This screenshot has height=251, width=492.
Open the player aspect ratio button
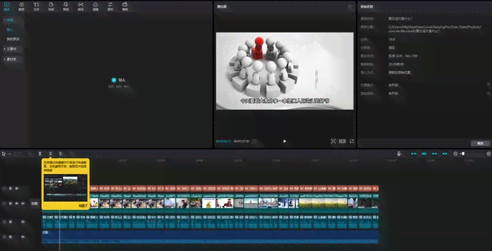point(342,141)
